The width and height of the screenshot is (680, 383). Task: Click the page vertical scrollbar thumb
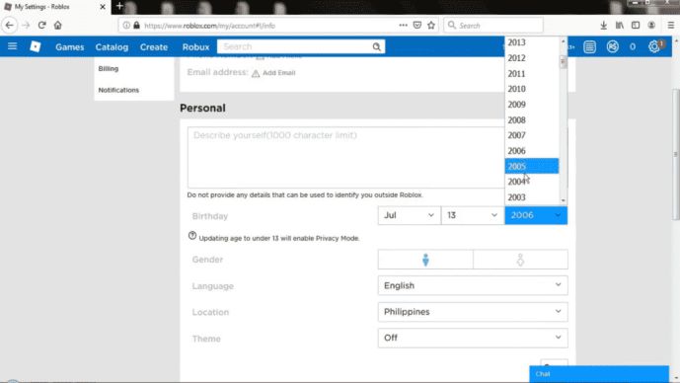tap(676, 154)
